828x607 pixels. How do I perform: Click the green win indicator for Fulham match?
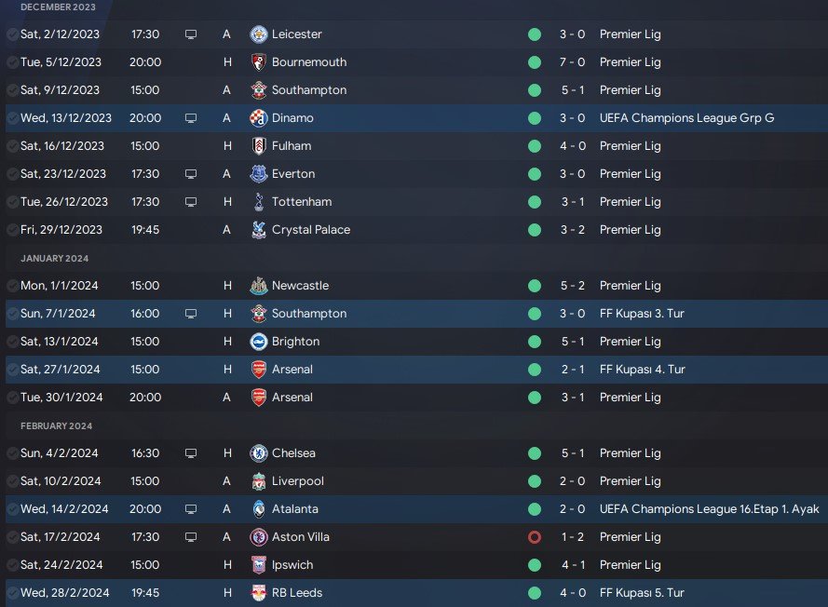tap(535, 146)
